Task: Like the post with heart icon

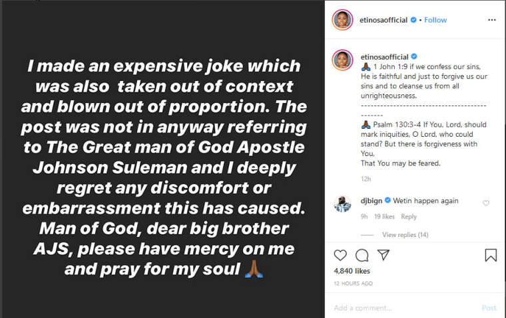Action: tap(340, 255)
